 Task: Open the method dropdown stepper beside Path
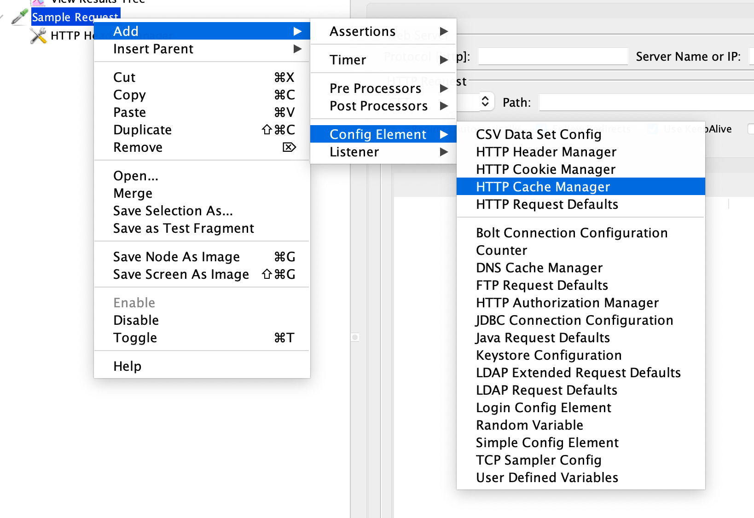click(485, 102)
